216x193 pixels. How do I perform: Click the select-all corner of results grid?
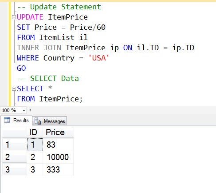[15, 132]
